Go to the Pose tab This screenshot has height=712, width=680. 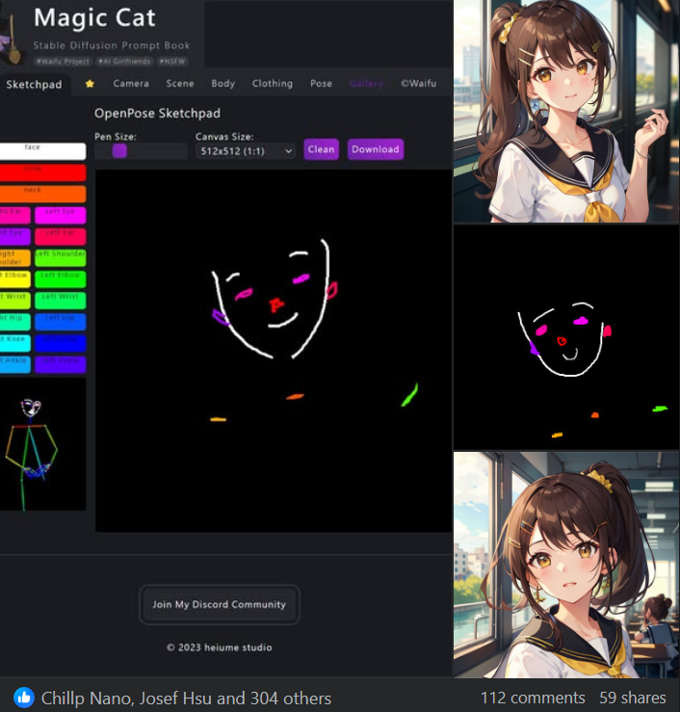coord(321,84)
